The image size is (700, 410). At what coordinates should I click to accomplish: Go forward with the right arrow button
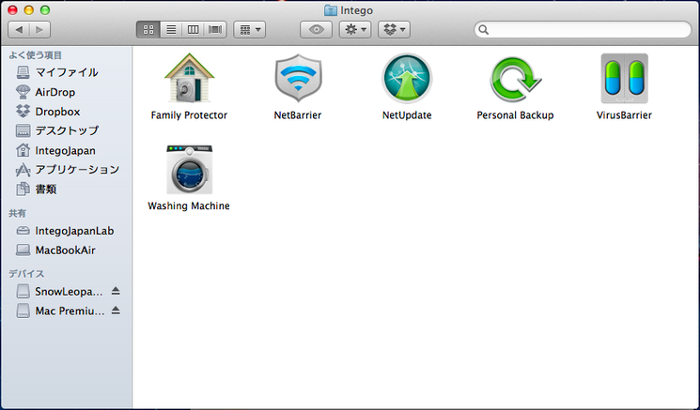coord(39,30)
